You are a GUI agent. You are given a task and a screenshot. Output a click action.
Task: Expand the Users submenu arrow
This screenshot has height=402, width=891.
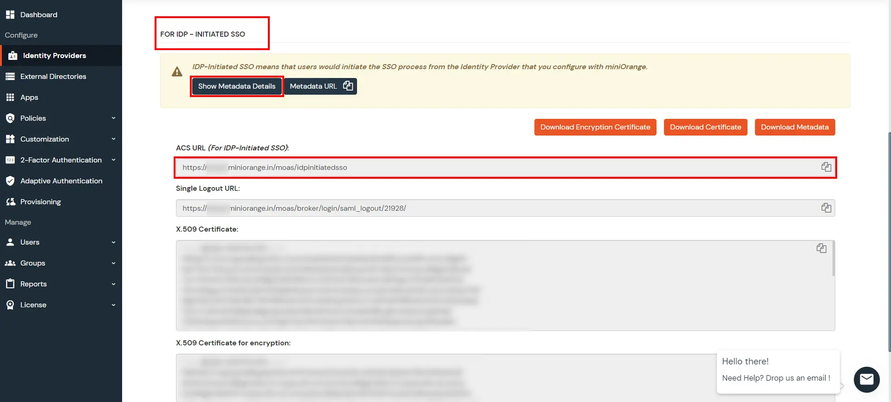pyautogui.click(x=113, y=242)
